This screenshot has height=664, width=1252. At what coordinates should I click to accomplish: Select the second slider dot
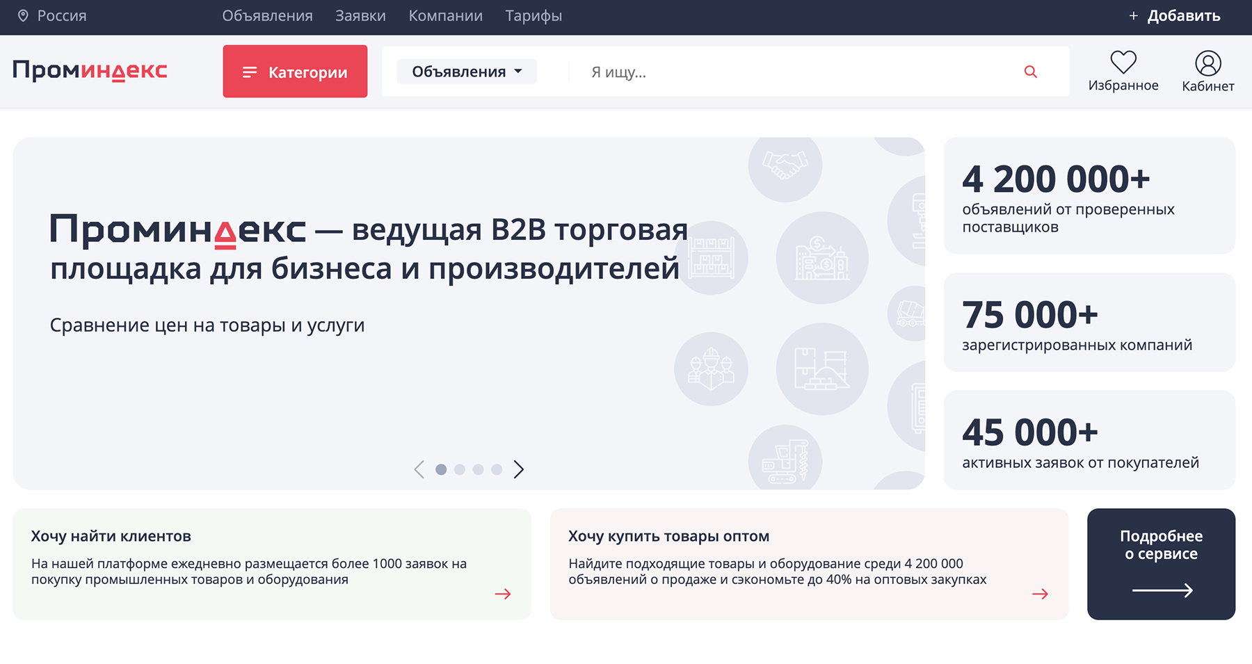pyautogui.click(x=460, y=469)
